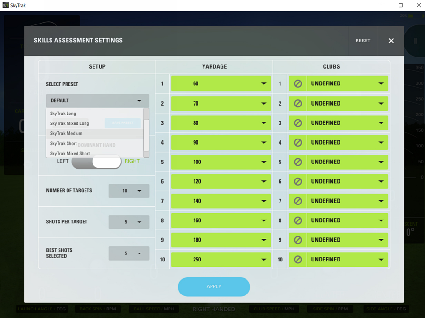This screenshot has width=425, height=318.
Task: Open the club 6 UNDEFINED dropdown
Action: [x=348, y=181]
